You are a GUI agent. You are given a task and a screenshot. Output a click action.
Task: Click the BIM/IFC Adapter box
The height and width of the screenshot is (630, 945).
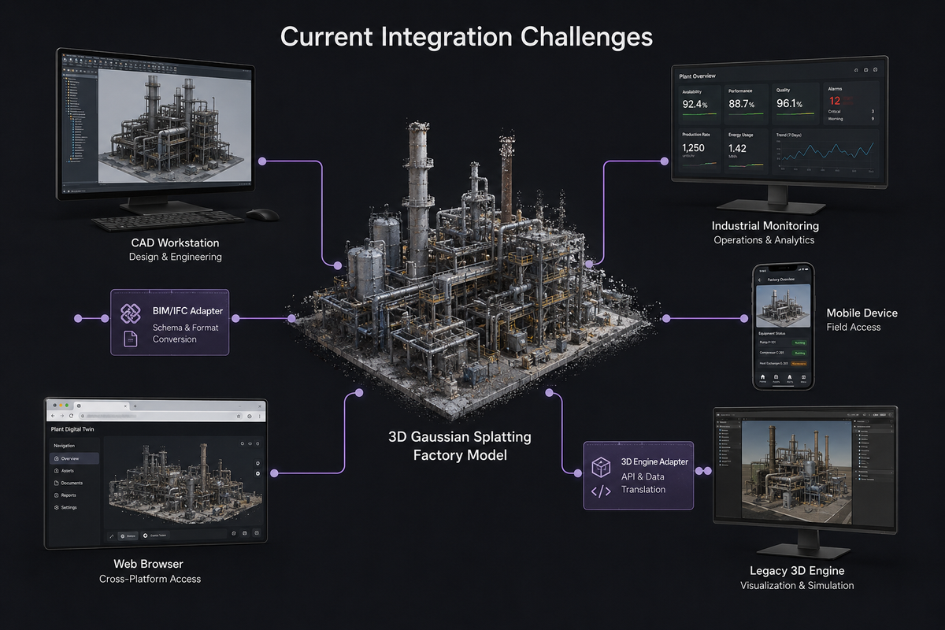tap(169, 322)
